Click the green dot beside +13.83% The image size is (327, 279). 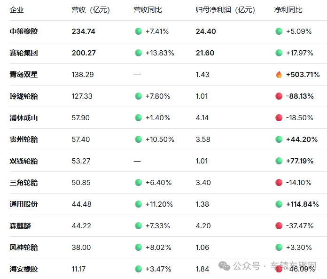[138, 53]
